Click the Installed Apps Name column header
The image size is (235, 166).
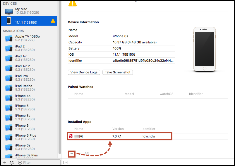pyautogui.click(x=79, y=129)
